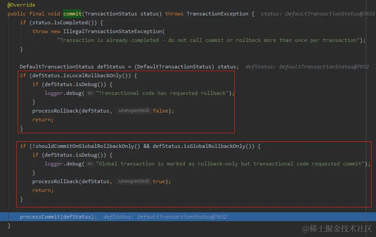Click the @Override annotation
Image resolution: width=376 pixels, height=237 pixels.
[21, 5]
